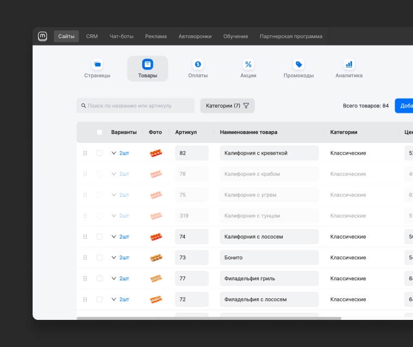Screen dimensions: 413x347
Task: Open the Чат-боты top menu
Action: (121, 36)
